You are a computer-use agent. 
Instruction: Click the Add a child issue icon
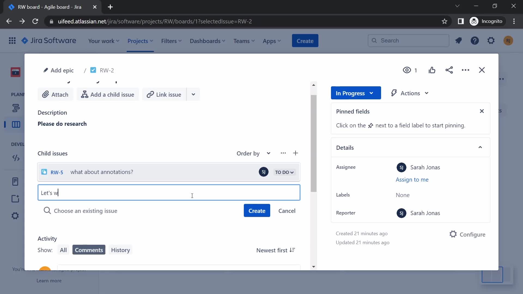tap(84, 94)
